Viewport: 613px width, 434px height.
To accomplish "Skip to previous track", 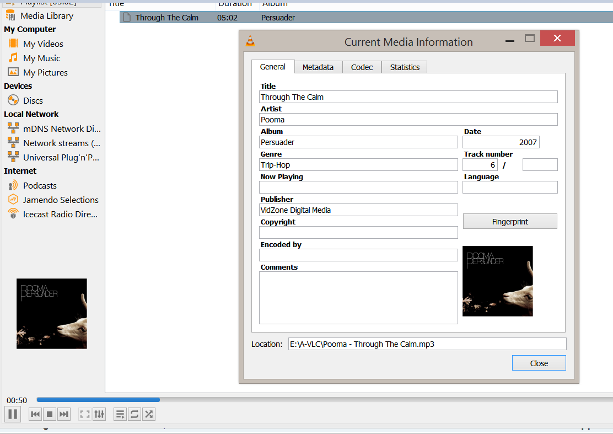I will (x=35, y=414).
